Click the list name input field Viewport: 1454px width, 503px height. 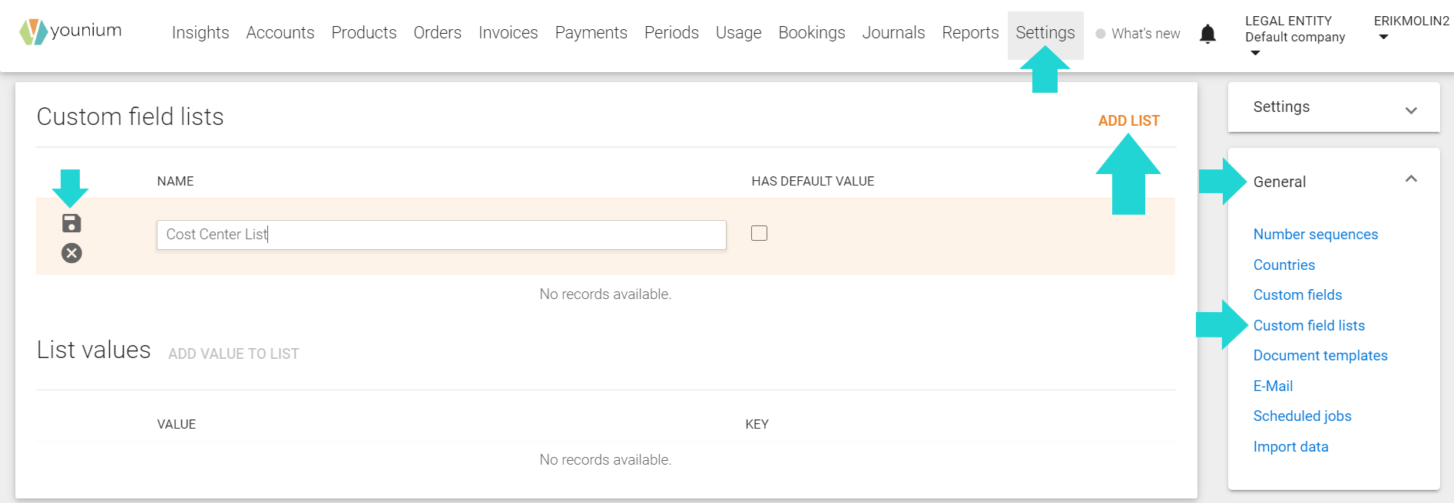click(442, 235)
